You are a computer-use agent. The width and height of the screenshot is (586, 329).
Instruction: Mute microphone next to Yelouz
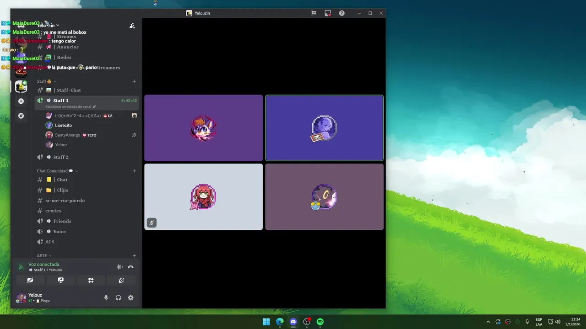click(x=106, y=297)
